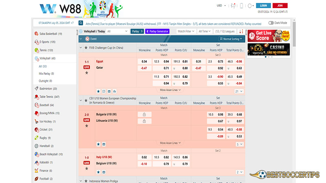The width and height of the screenshot is (326, 183).
Task: Select All (32) volleyball submenu
Action: click(x=43, y=66)
